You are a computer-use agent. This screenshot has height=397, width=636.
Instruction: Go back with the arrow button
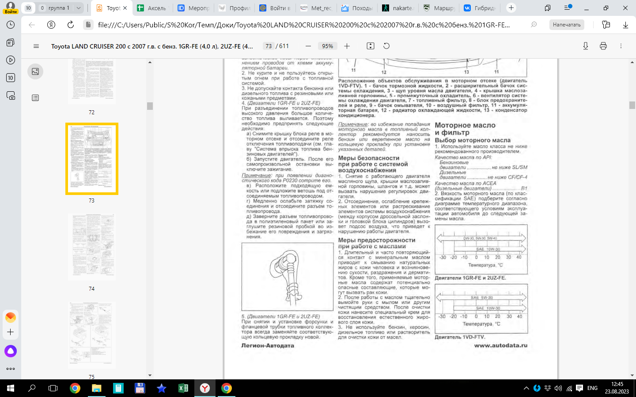coord(32,25)
